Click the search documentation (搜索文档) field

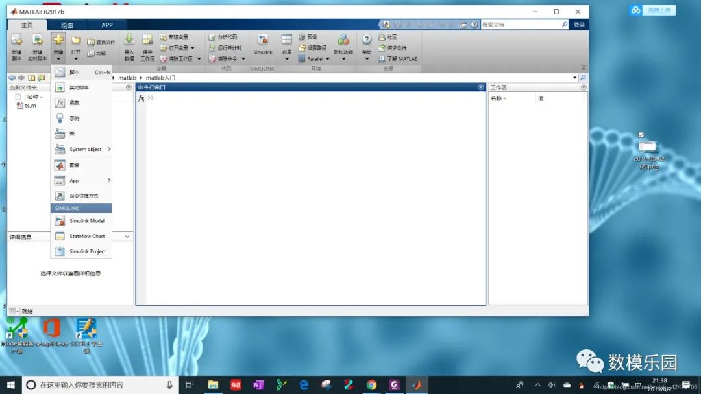[521, 25]
